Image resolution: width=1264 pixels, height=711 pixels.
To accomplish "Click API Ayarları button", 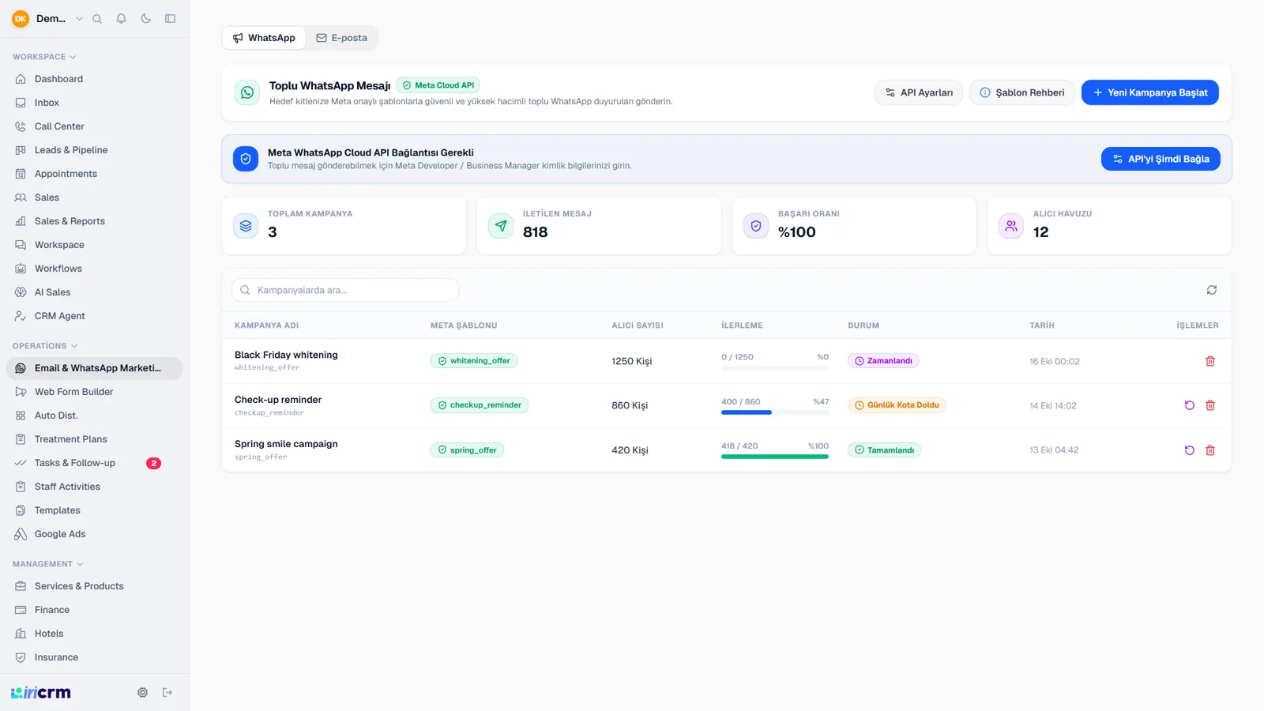I will (x=918, y=92).
